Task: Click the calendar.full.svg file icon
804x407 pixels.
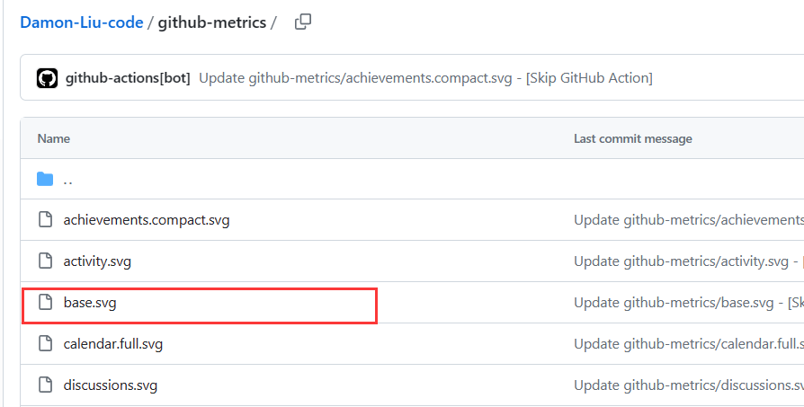Action: (45, 344)
